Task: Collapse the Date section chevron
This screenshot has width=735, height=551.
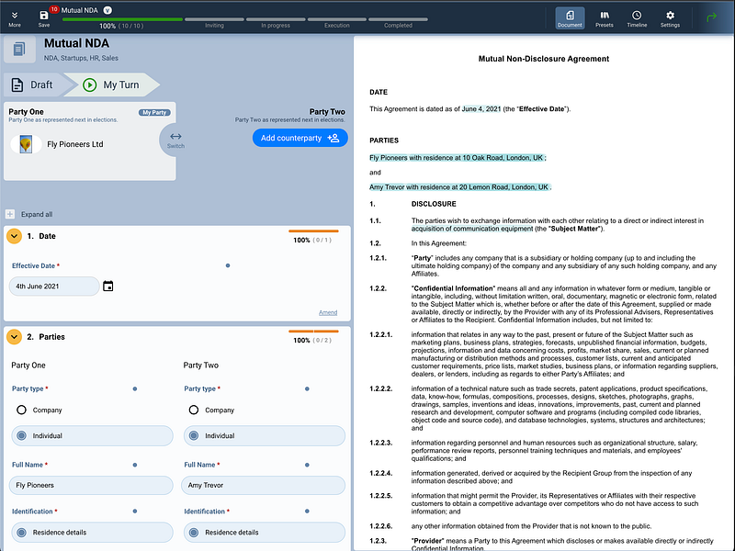Action: [x=14, y=236]
